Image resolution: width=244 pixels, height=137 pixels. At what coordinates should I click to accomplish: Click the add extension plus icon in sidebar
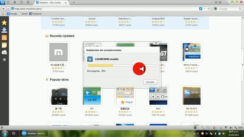[x=4, y=59]
